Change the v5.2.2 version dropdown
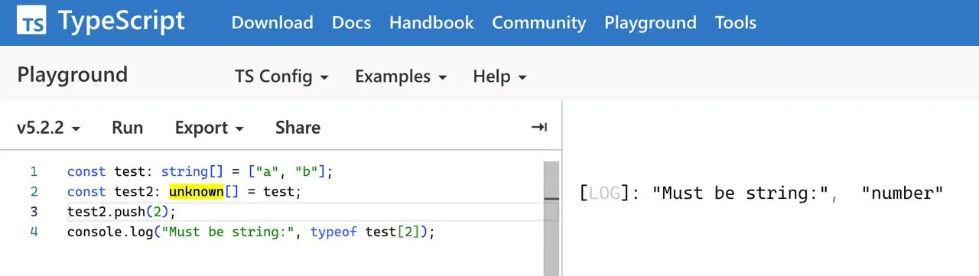The width and height of the screenshot is (979, 276). [49, 128]
